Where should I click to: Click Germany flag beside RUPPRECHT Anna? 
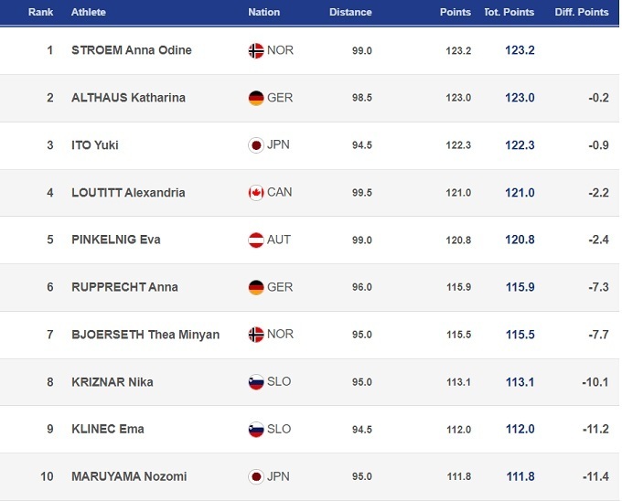[256, 287]
